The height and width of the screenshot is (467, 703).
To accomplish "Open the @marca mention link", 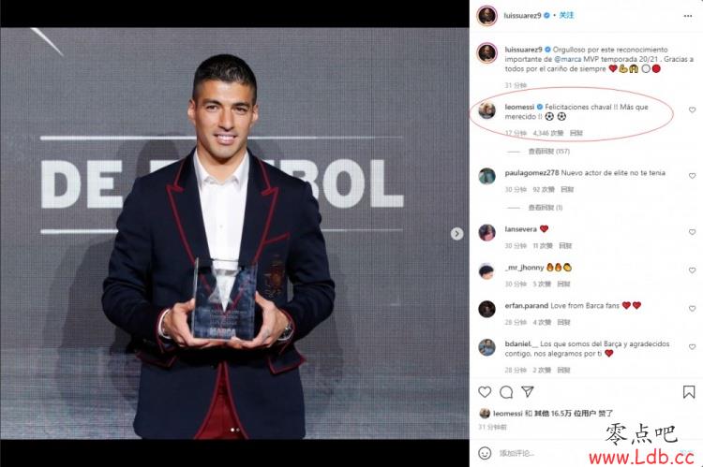I will pos(568,59).
